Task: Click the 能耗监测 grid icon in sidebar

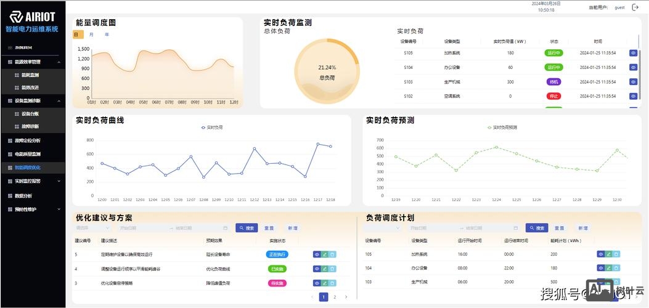Action: (x=17, y=75)
